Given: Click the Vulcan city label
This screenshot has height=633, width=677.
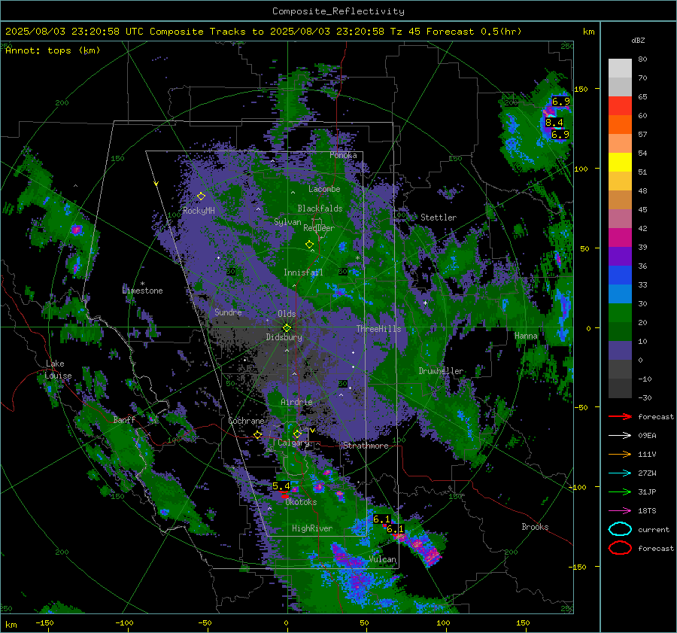Looking at the screenshot, I should click(x=382, y=559).
